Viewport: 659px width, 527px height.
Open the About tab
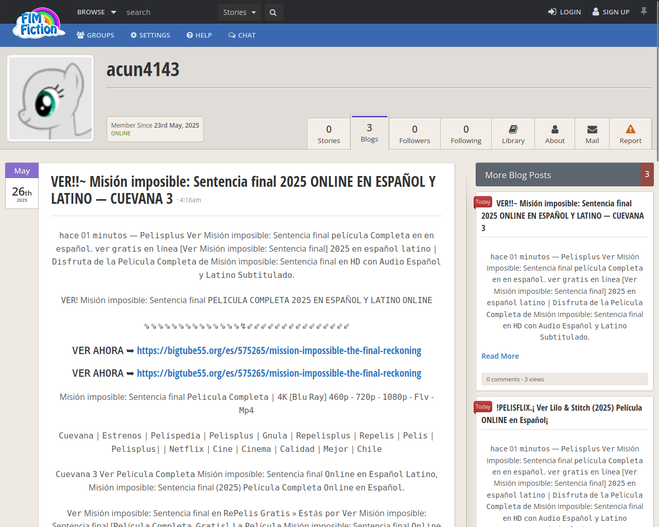coord(555,134)
